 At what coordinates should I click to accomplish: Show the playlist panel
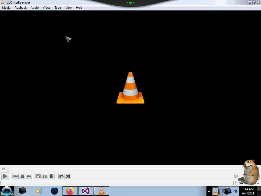45,176
